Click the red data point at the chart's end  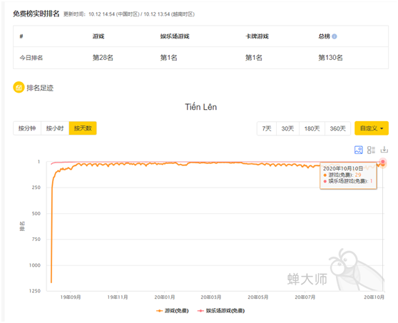pyautogui.click(x=383, y=162)
